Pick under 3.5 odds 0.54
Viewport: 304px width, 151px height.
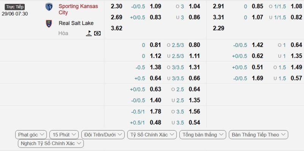195,122
